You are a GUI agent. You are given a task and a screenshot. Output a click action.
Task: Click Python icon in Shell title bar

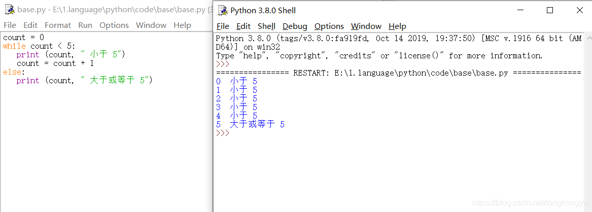pyautogui.click(x=223, y=10)
